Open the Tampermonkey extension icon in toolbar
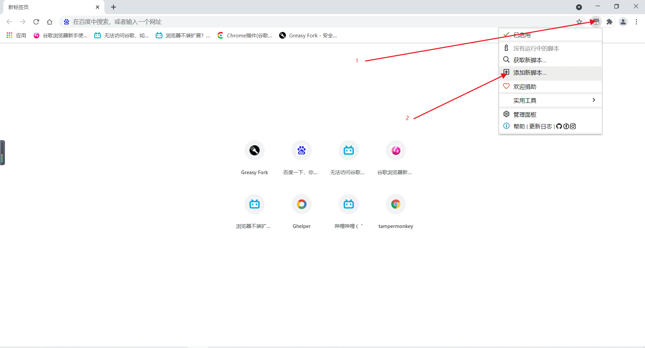The image size is (645, 348). [x=596, y=22]
